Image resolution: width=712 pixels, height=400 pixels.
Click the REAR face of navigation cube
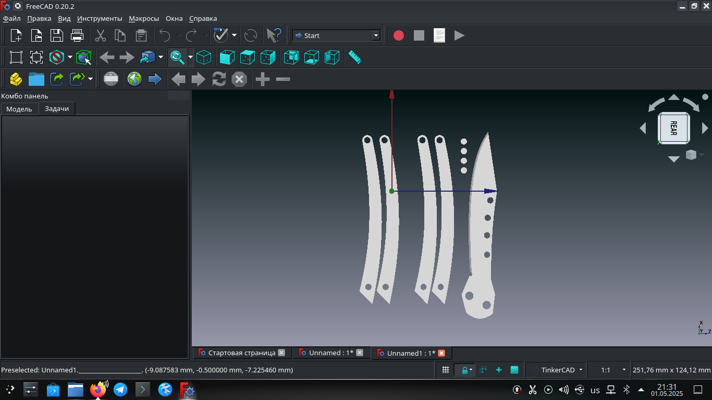(x=673, y=128)
